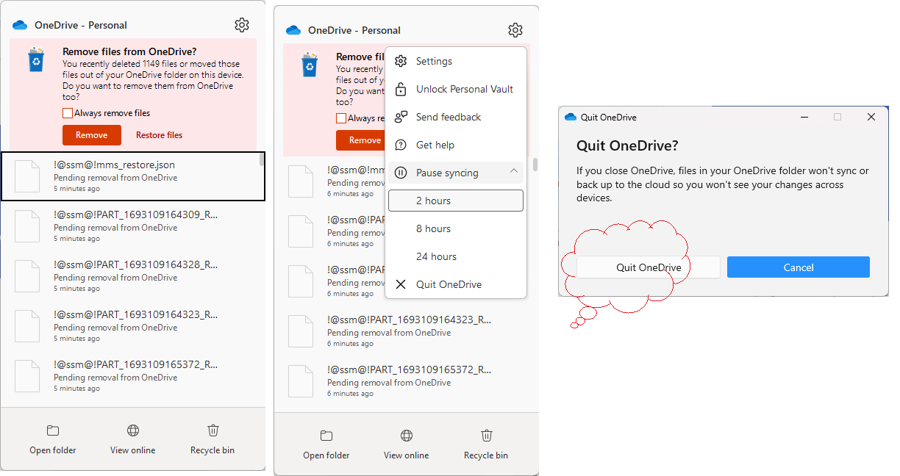Click file icon of PART_1693109165372 in middle panel
Screen dimensions: 900x476
pyautogui.click(x=301, y=381)
